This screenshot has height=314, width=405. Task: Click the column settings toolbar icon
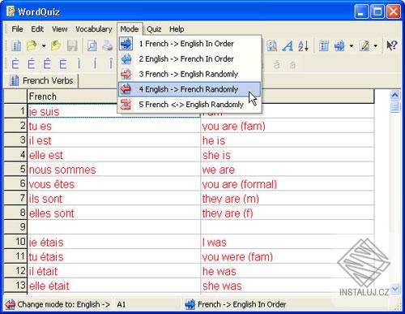(x=324, y=45)
